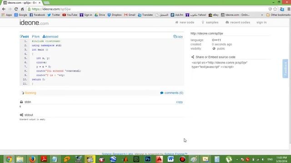Open the Twitter bookmark
The width and height of the screenshot is (291, 163).
click(x=54, y=15)
